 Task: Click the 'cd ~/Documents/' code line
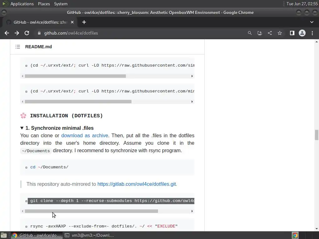point(49,167)
